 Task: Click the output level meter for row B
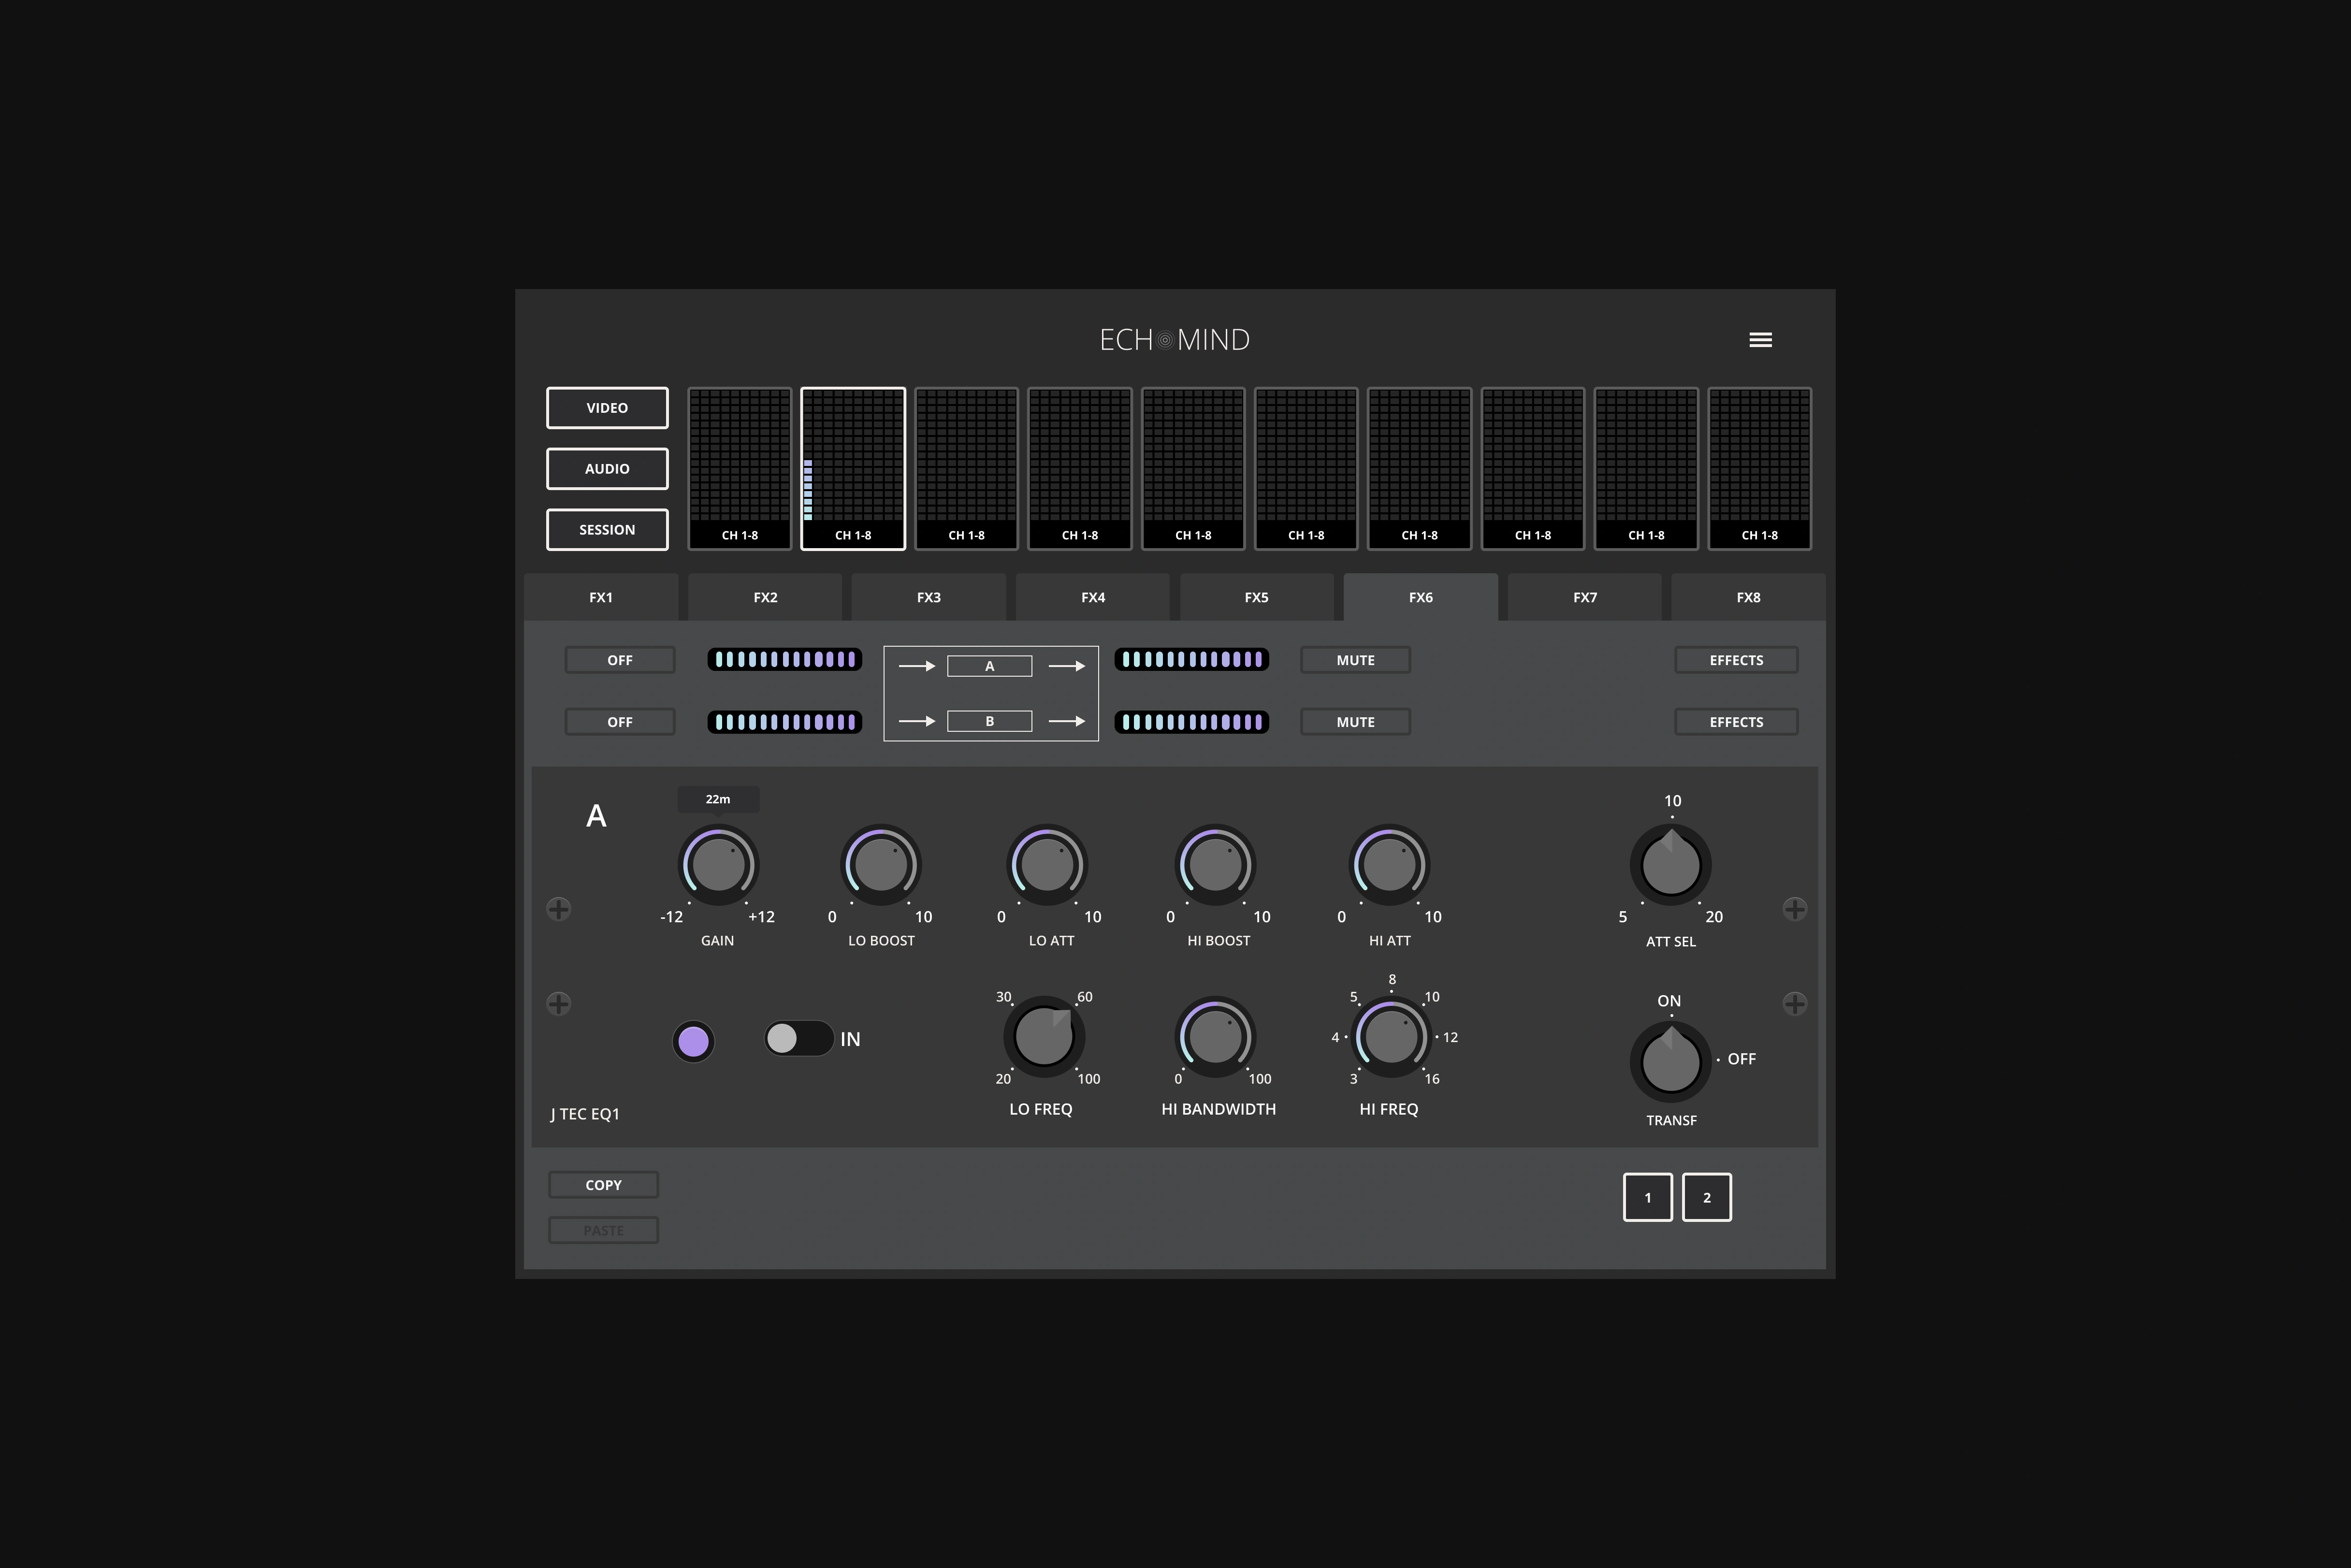click(x=1192, y=722)
